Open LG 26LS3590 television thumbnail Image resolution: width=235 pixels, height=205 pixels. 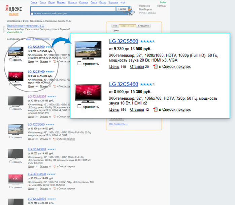pyautogui.click(x=15, y=179)
